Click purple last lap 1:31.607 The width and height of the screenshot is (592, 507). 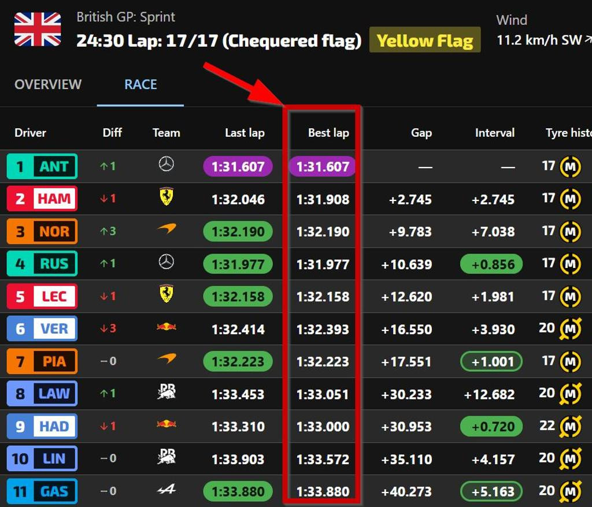click(238, 166)
